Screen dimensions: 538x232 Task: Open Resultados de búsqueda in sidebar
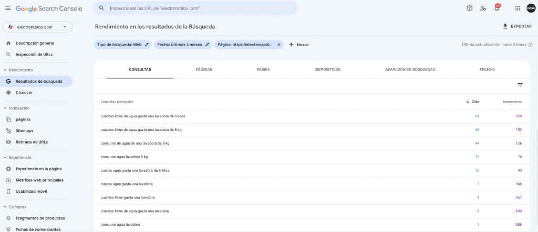pos(37,81)
